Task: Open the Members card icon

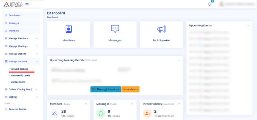Action: tap(68, 29)
